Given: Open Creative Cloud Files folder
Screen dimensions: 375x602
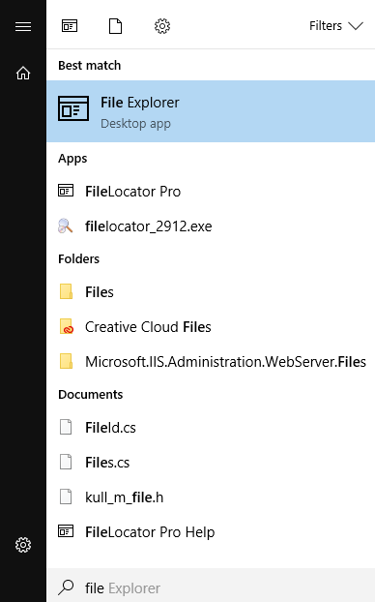Looking at the screenshot, I should pos(211,327).
